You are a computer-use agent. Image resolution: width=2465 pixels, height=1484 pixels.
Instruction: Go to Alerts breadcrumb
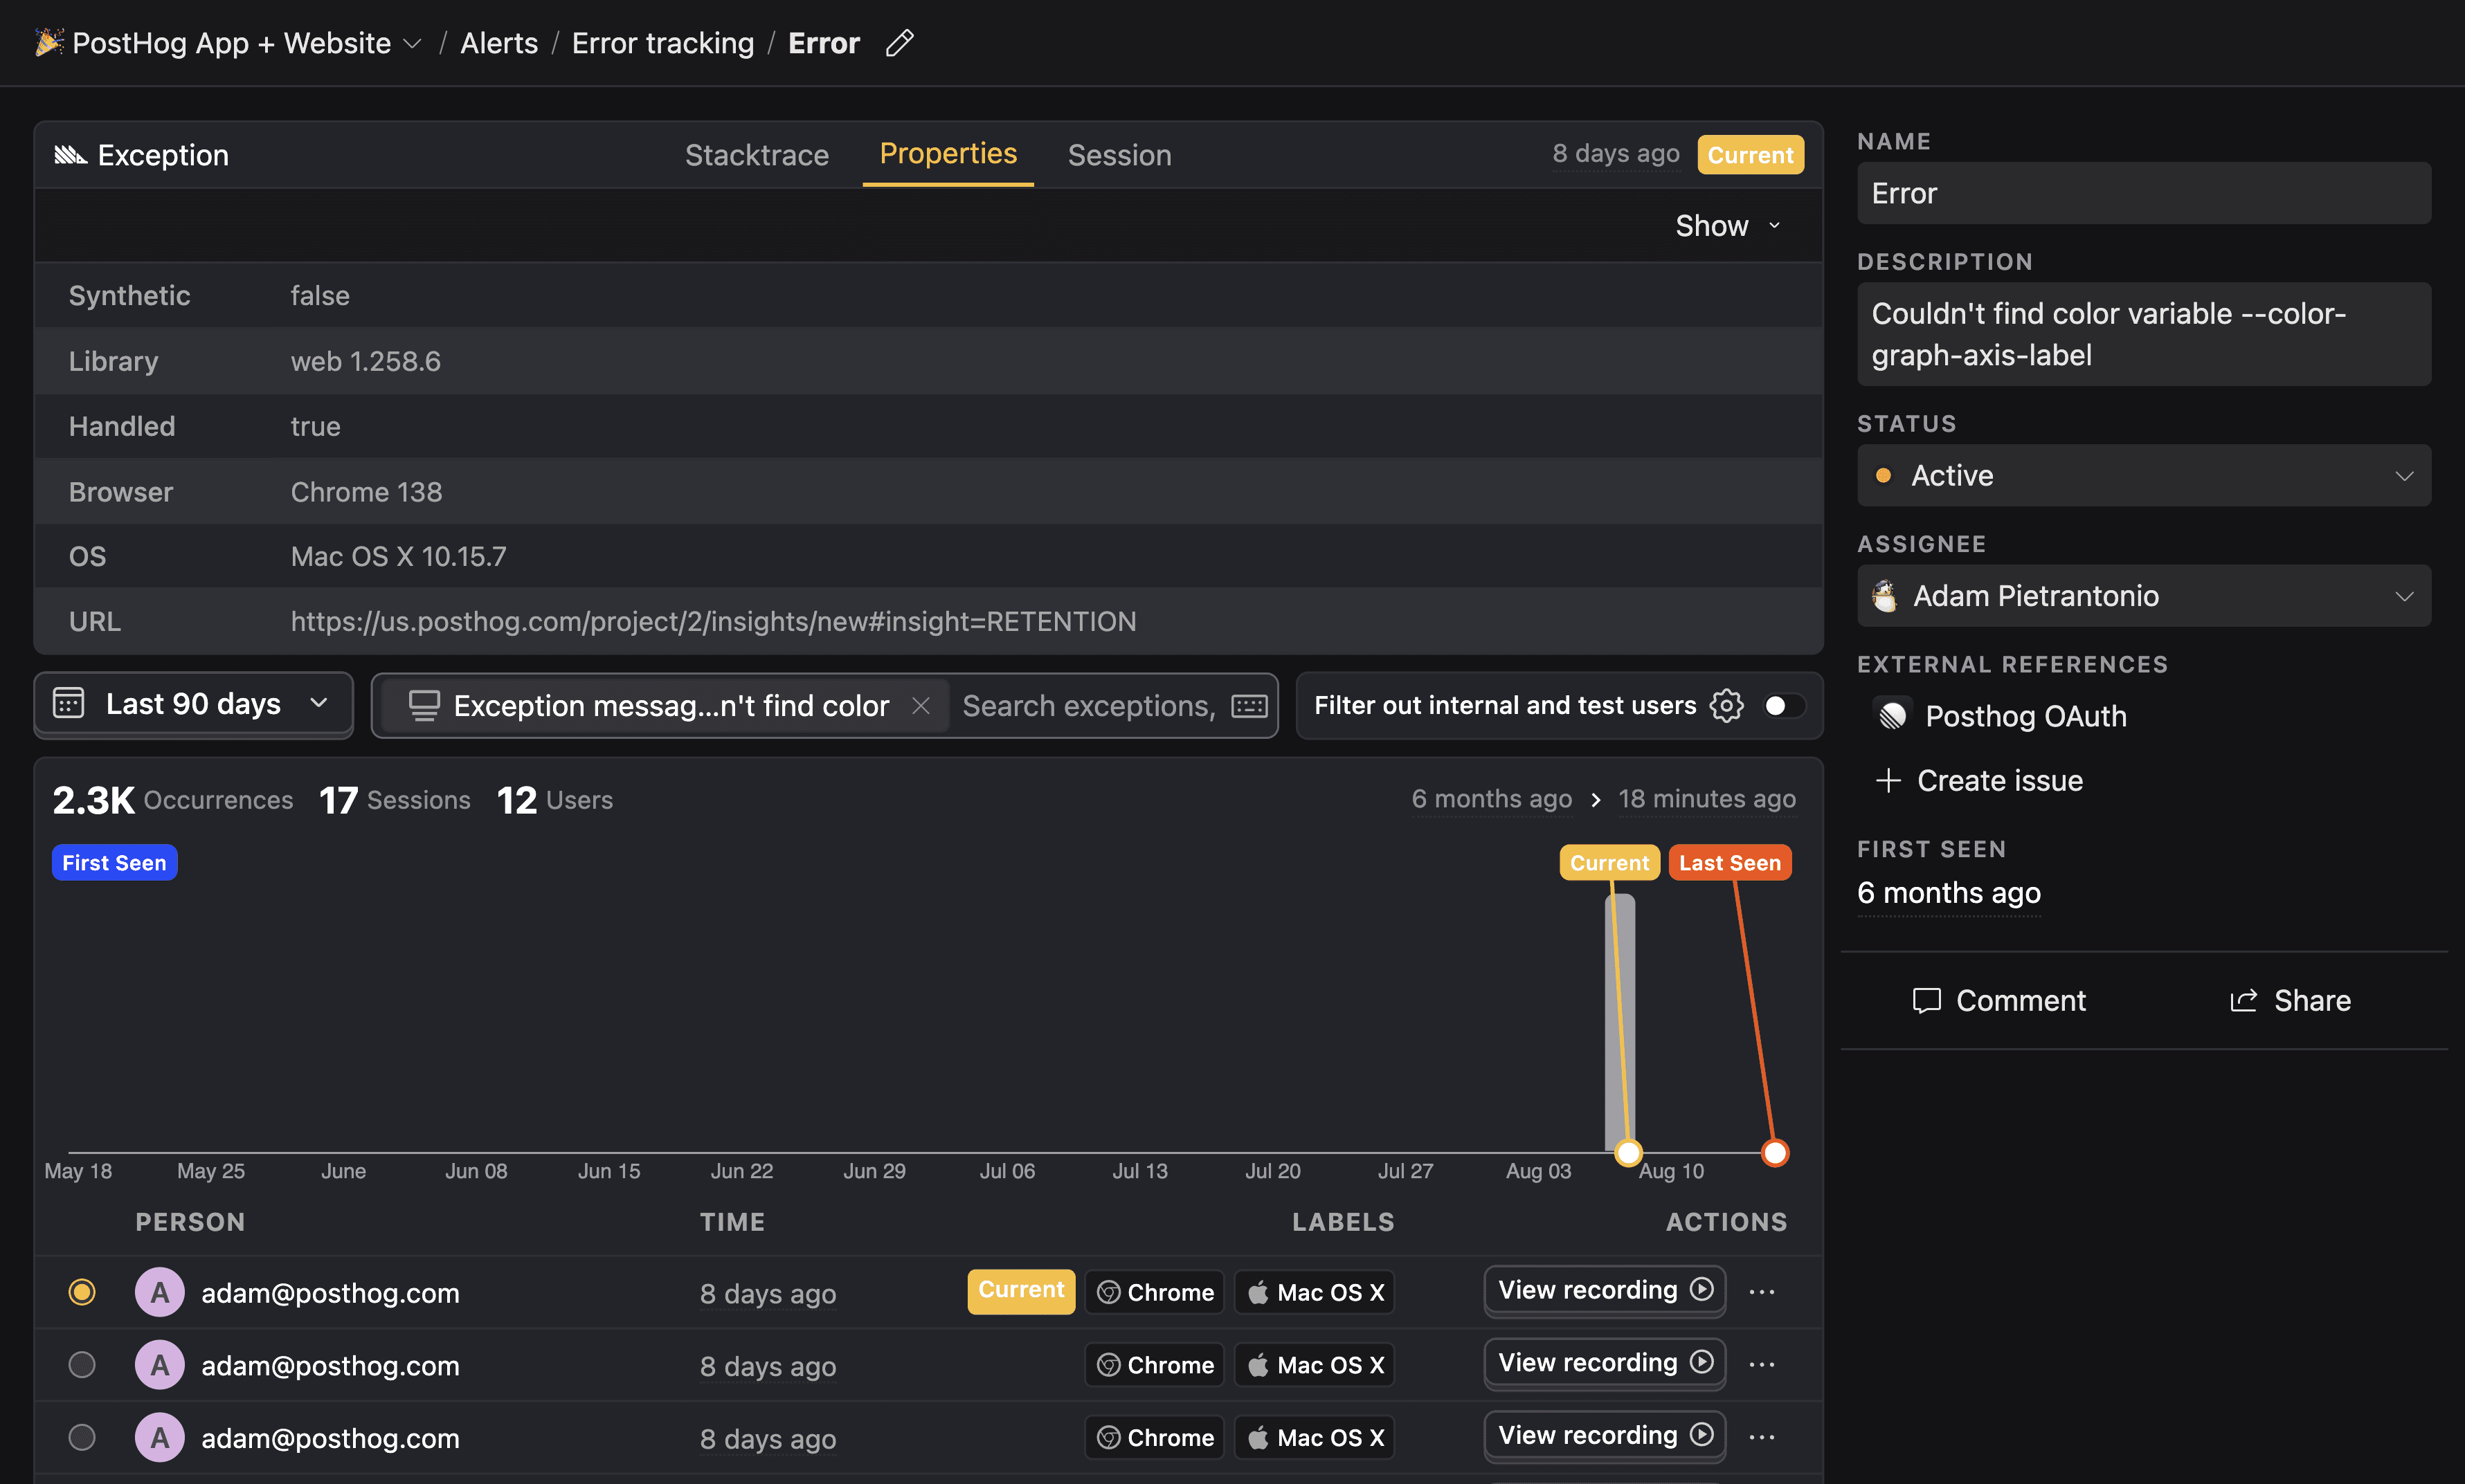[x=498, y=43]
